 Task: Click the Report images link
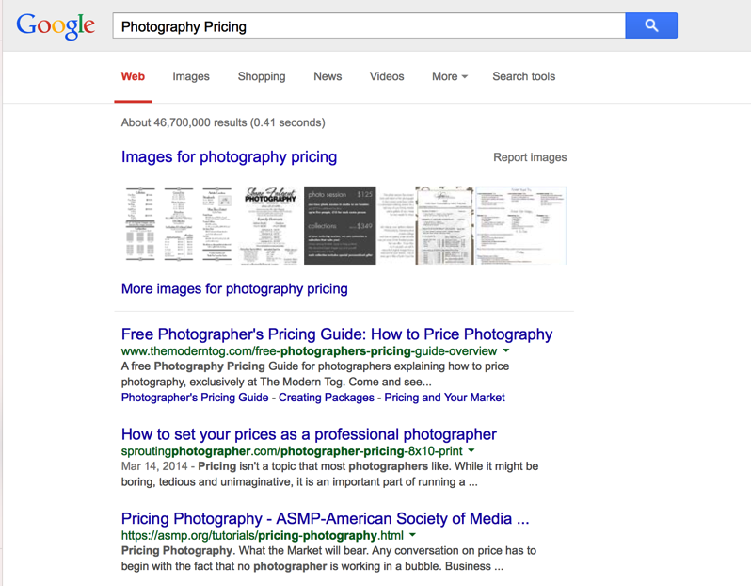530,157
